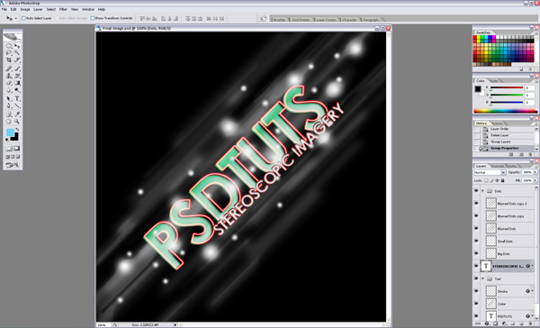540x328 pixels.
Task: Hide the Small Dots layer
Action: click(476, 241)
